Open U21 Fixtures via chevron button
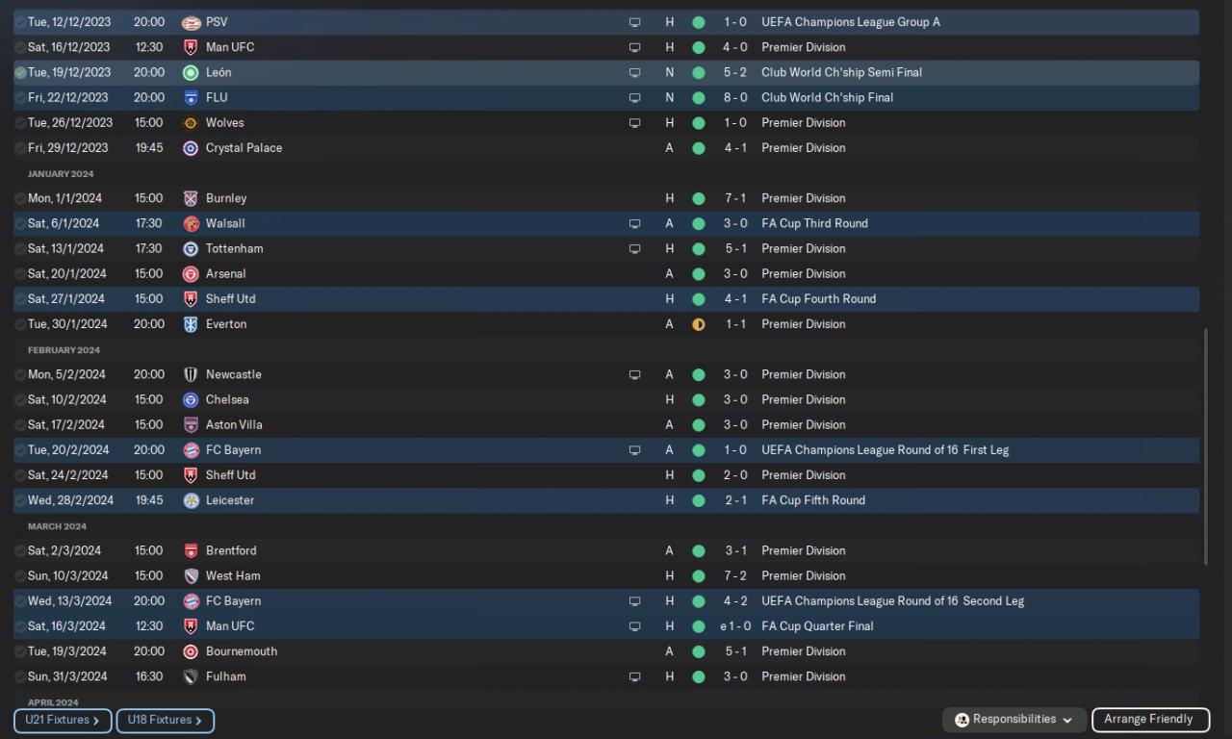This screenshot has width=1232, height=739. tap(64, 720)
